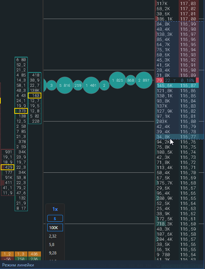Image resolution: width=205 pixels, height=269 pixels.
Task: Select the 2,32 preset value
Action: 53,236
